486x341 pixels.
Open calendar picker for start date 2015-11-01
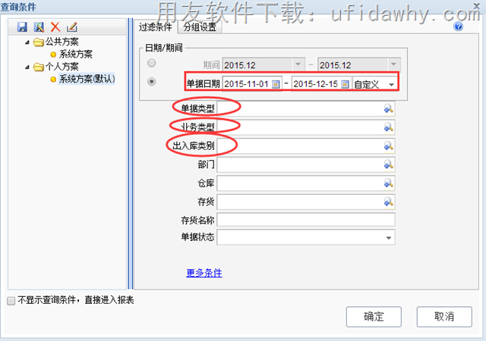276,84
